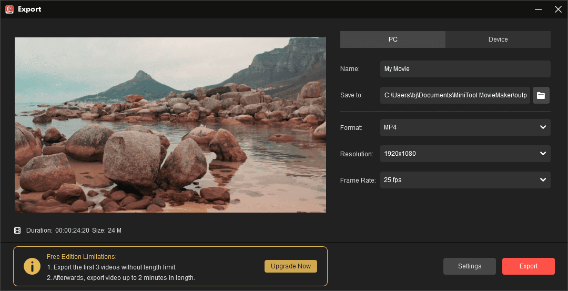This screenshot has width=568, height=291.
Task: Click the Format: label
Action: pyautogui.click(x=351, y=127)
